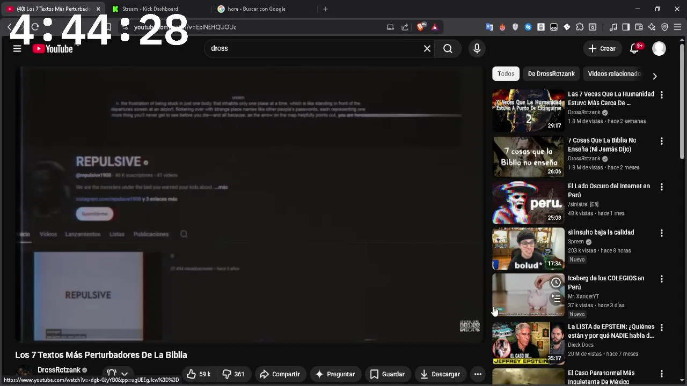Go to the YouTube home logo
Image resolution: width=687 pixels, height=386 pixels.
[53, 49]
